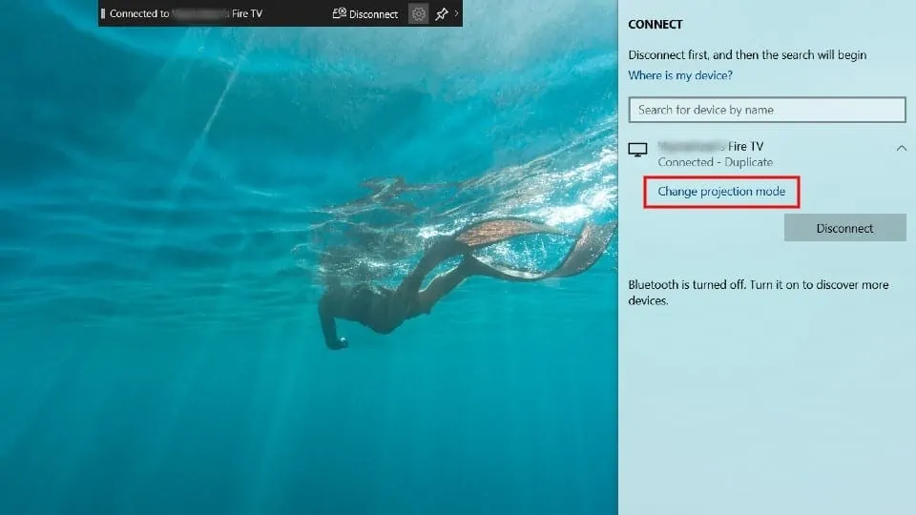Open the 'Where is my device?' link
This screenshot has height=515, width=916.
pyautogui.click(x=680, y=75)
